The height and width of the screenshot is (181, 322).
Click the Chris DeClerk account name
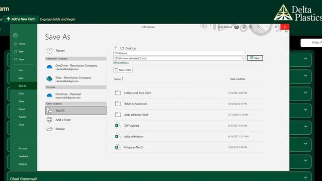225,27
